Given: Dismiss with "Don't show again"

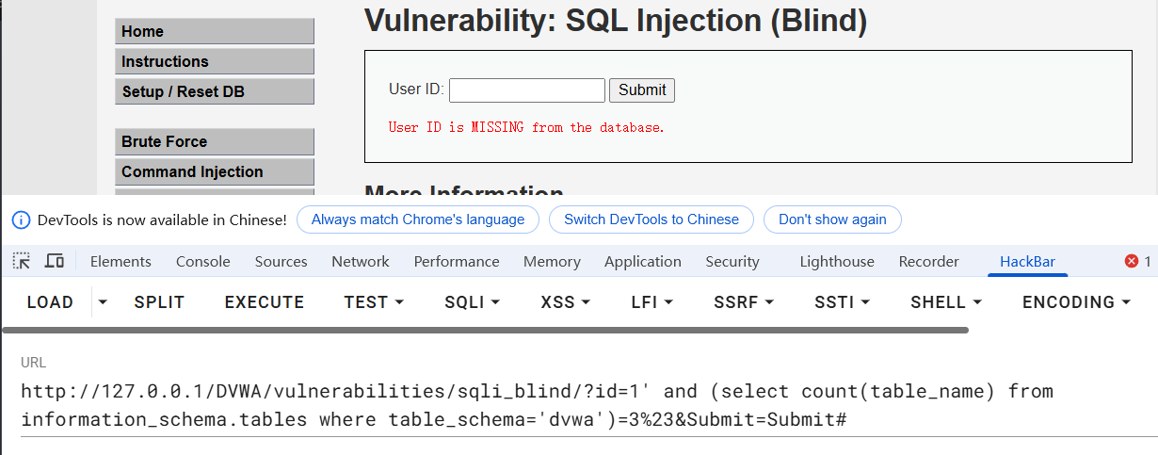Looking at the screenshot, I should (x=832, y=219).
